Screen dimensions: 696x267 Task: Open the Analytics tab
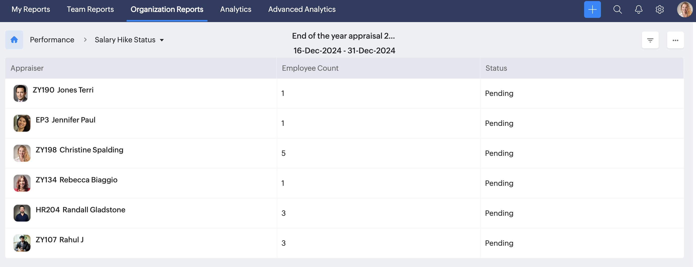pyautogui.click(x=236, y=9)
